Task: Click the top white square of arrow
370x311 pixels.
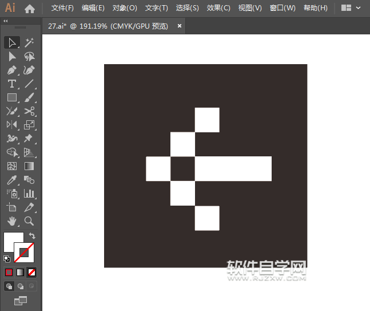Action: (207, 120)
